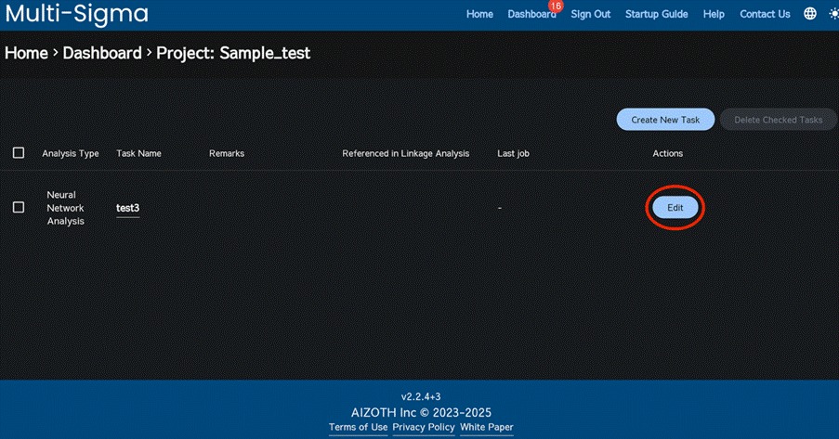Go to Dashboard in the breadcrumb
The image size is (839, 439).
tap(102, 53)
